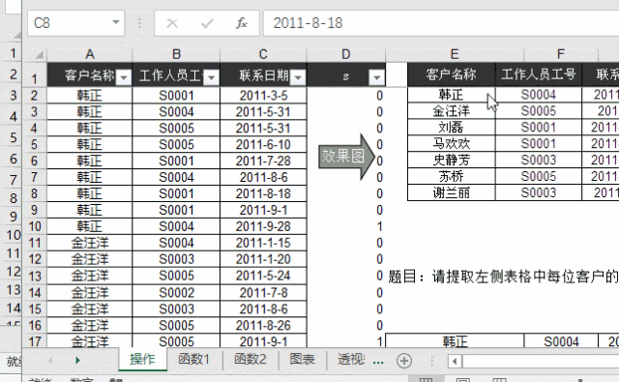619x382 pixels.
Task: Add a new sheet with the plus icon
Action: (x=404, y=361)
